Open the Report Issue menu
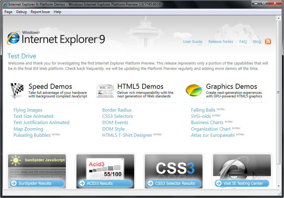This screenshot has height=198, width=284. click(40, 12)
